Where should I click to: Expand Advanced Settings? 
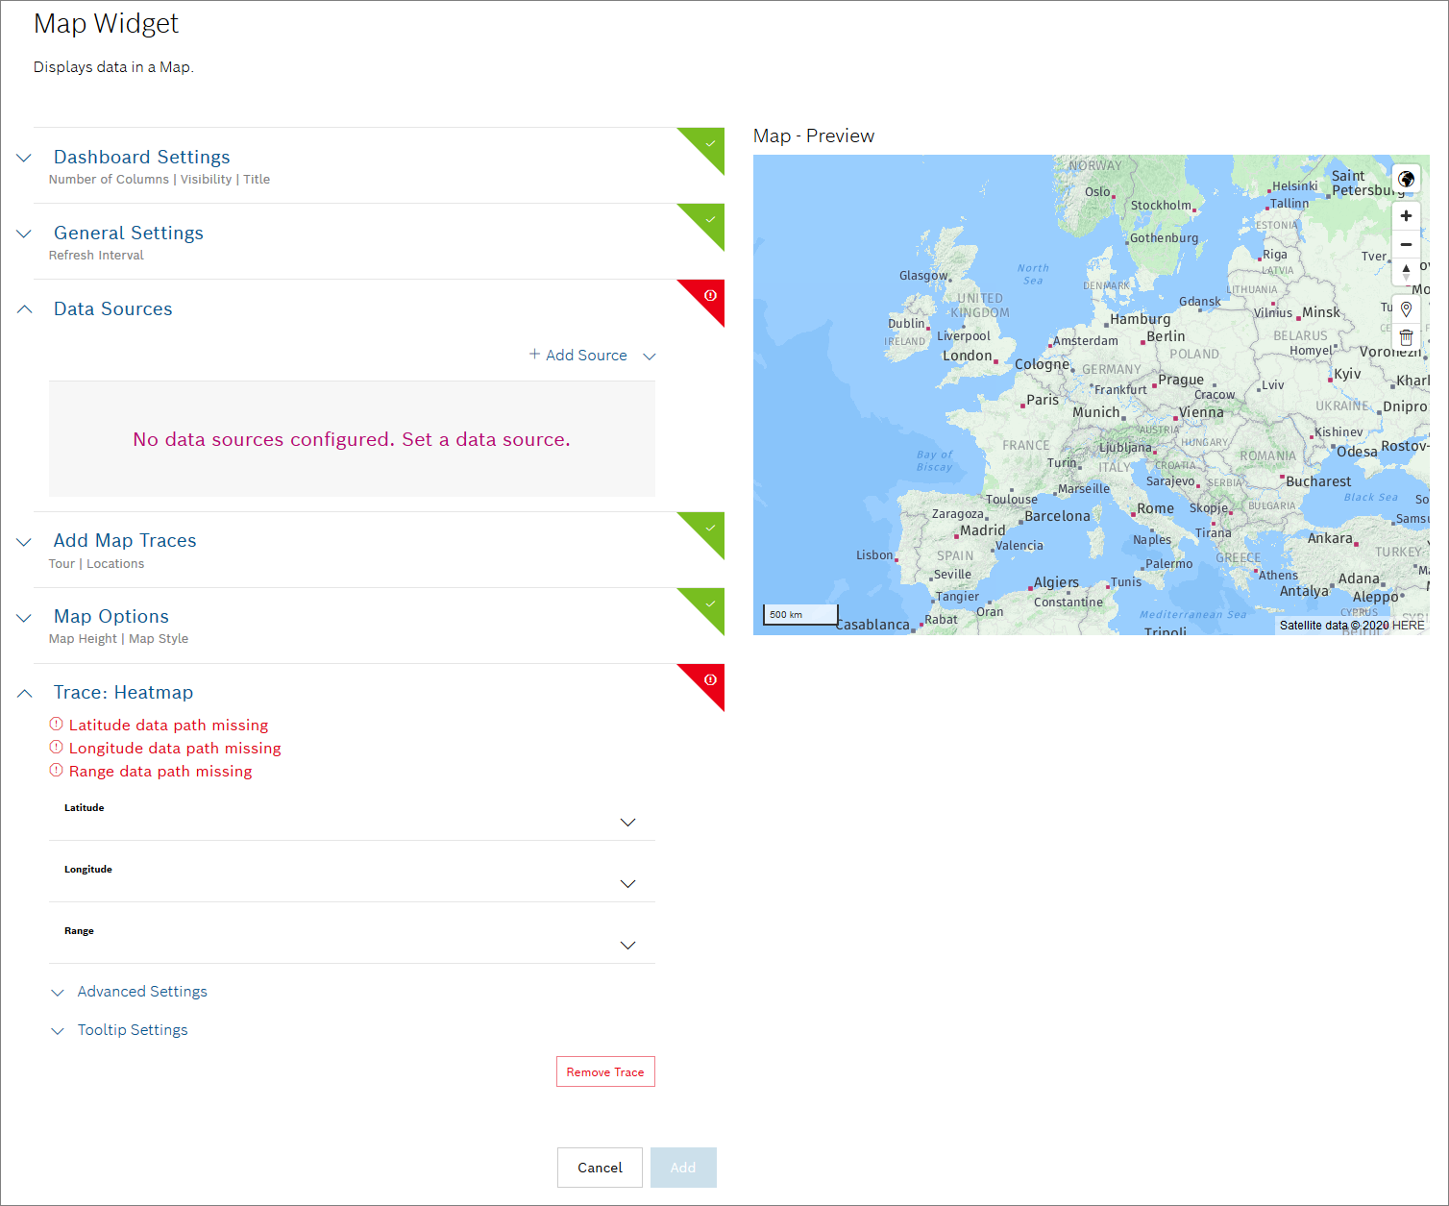pyautogui.click(x=142, y=992)
